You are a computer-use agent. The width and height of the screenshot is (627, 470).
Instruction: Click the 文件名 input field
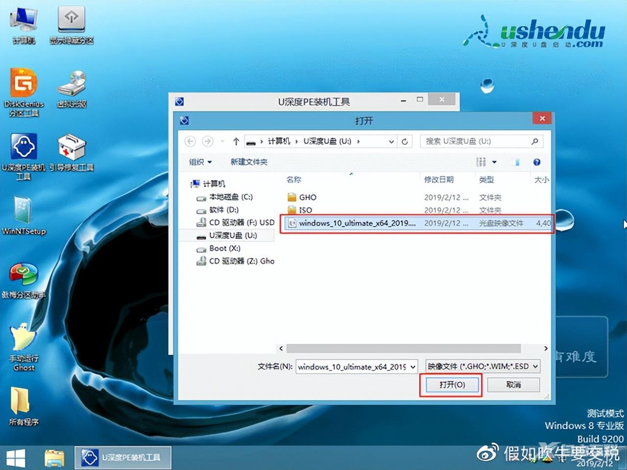click(x=352, y=367)
